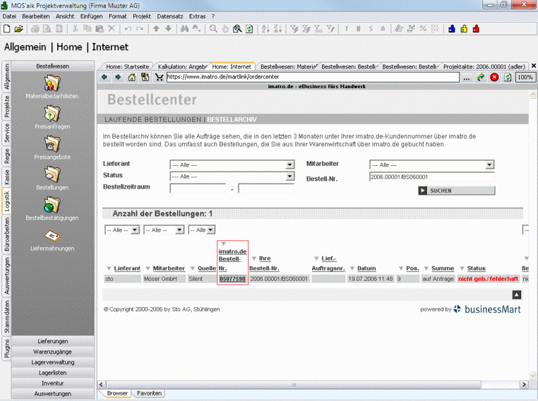Open Preisanfragen in the sidebar

pos(52,118)
